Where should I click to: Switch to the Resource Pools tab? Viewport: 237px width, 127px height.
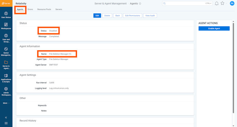[44, 9]
